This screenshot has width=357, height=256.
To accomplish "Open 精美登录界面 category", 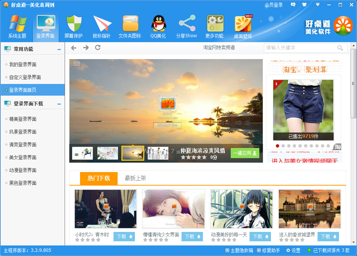I will [23, 119].
